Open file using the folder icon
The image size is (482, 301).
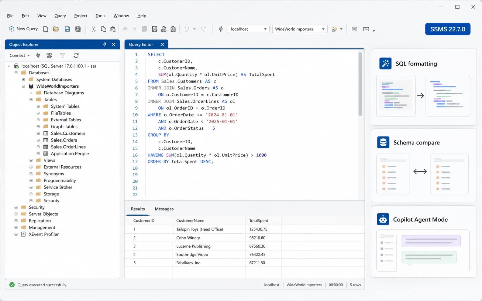[x=56, y=29]
